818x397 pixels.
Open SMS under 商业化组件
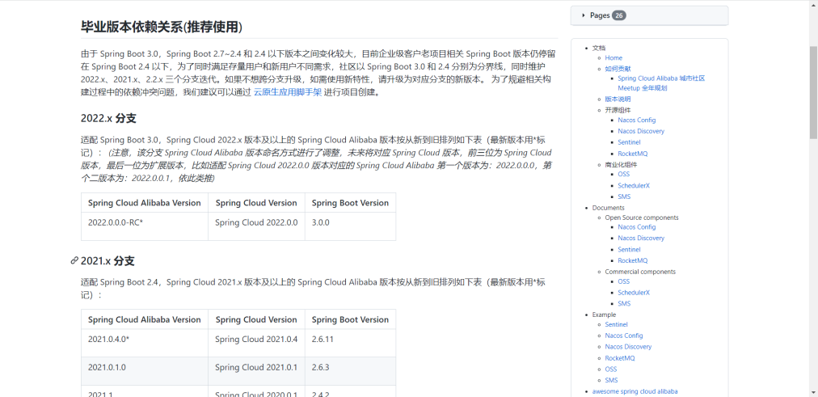point(624,196)
